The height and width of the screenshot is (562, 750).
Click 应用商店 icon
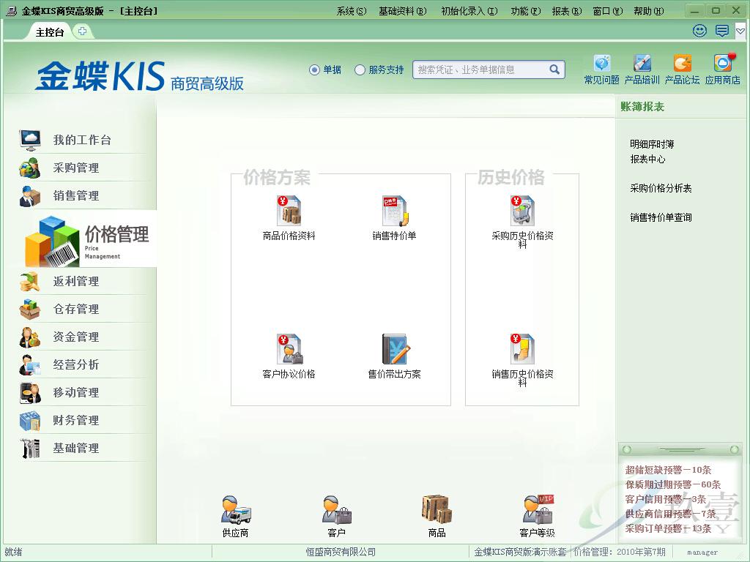[723, 63]
